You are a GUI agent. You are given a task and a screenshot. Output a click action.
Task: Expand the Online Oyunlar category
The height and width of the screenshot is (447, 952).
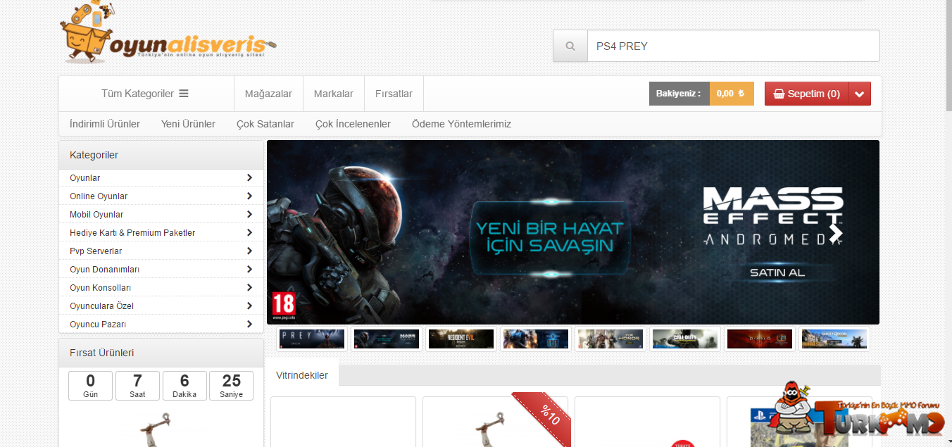click(249, 196)
